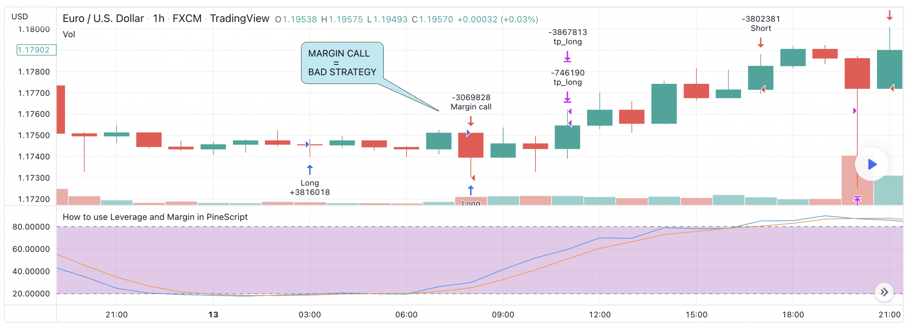Click the 1.17500 price axis label
Screen dimensions: 909x328
pyautogui.click(x=34, y=135)
